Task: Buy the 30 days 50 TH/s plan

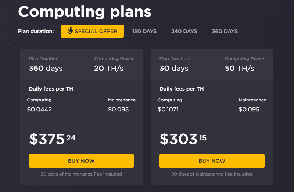Action: click(x=212, y=161)
